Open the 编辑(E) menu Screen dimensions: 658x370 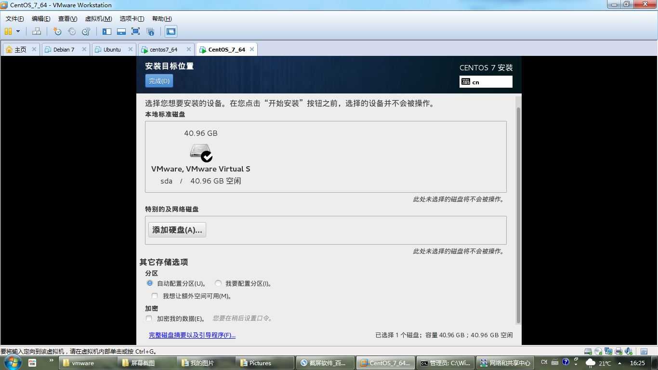pyautogui.click(x=41, y=19)
